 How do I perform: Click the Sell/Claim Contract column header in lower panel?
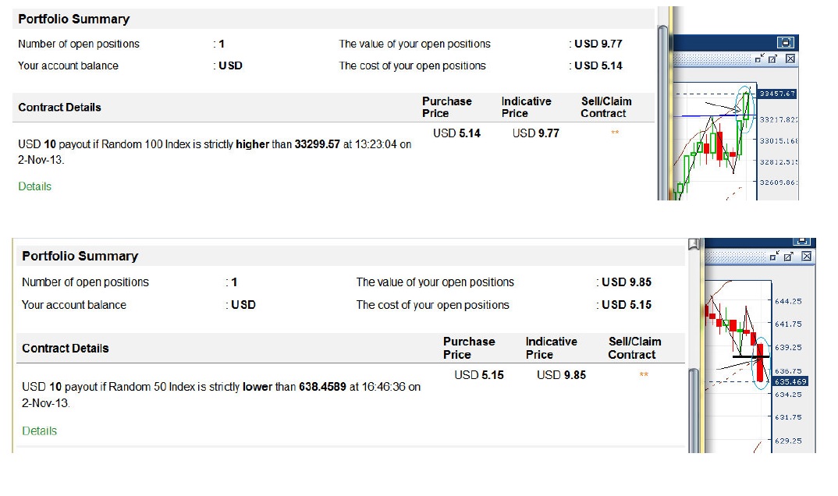tap(634, 348)
